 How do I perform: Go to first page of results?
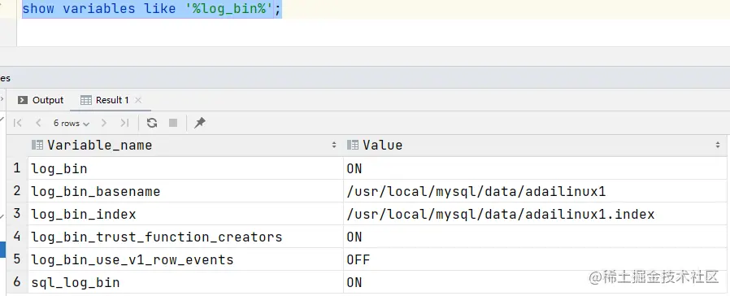(x=18, y=123)
